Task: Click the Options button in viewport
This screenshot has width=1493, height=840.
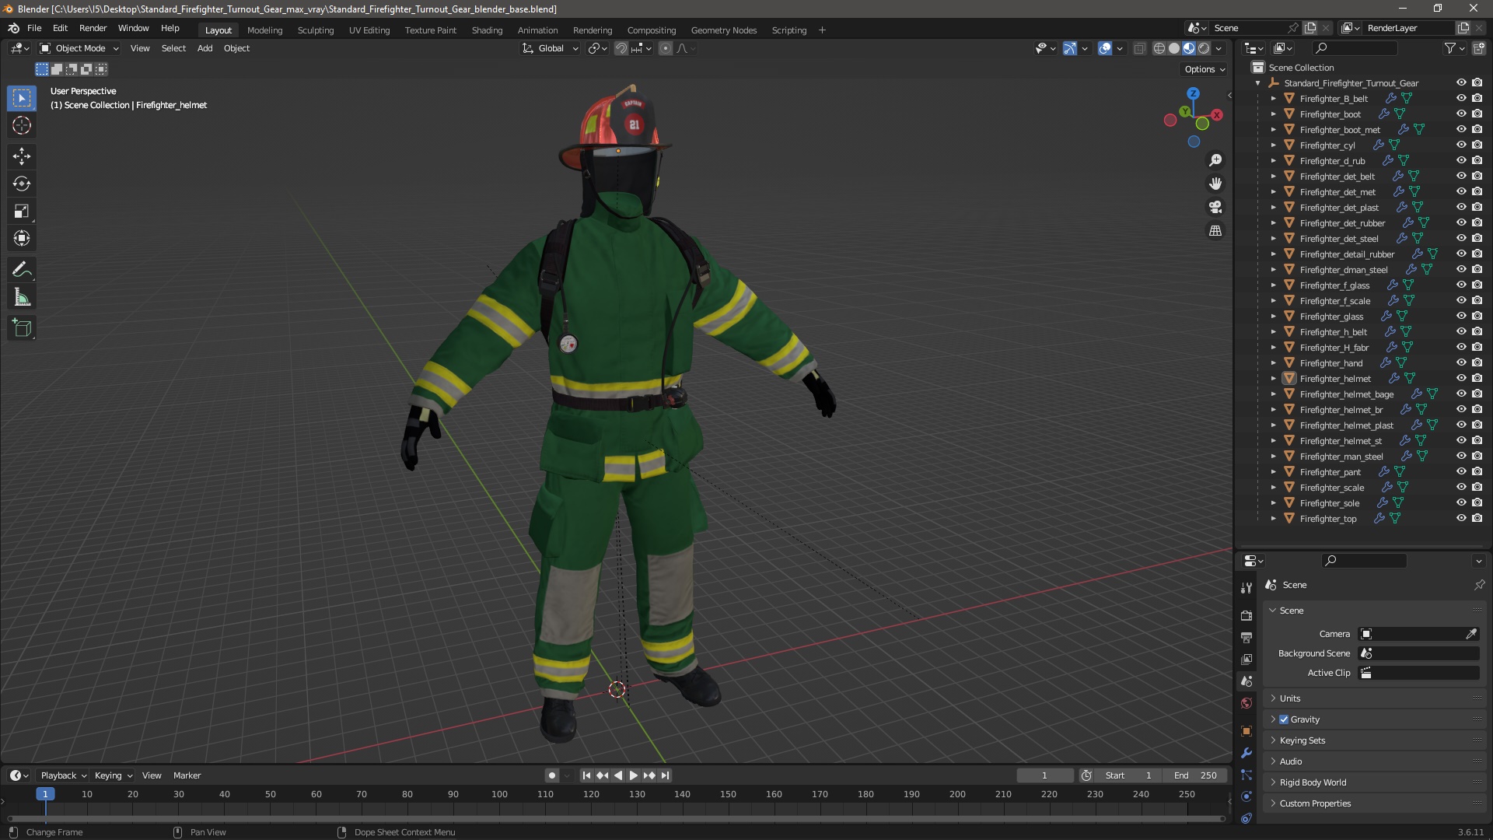Action: (x=1204, y=69)
